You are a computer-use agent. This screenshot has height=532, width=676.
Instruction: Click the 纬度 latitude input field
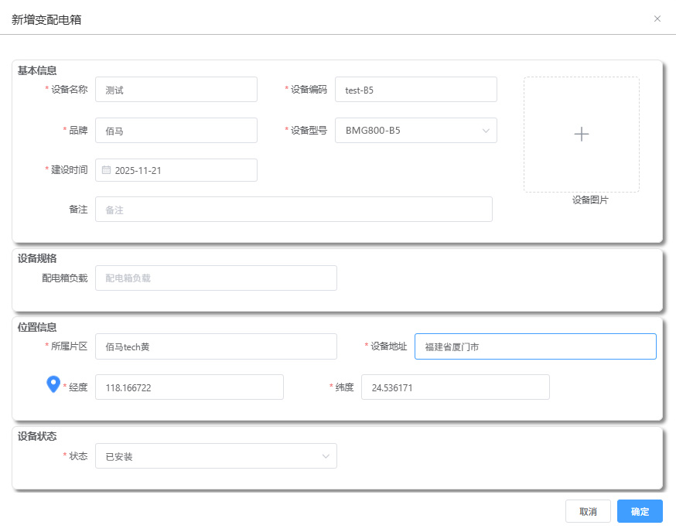point(456,387)
